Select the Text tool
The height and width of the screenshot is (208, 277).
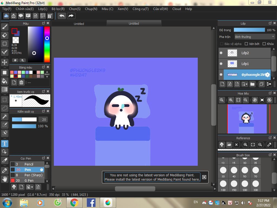5,144
